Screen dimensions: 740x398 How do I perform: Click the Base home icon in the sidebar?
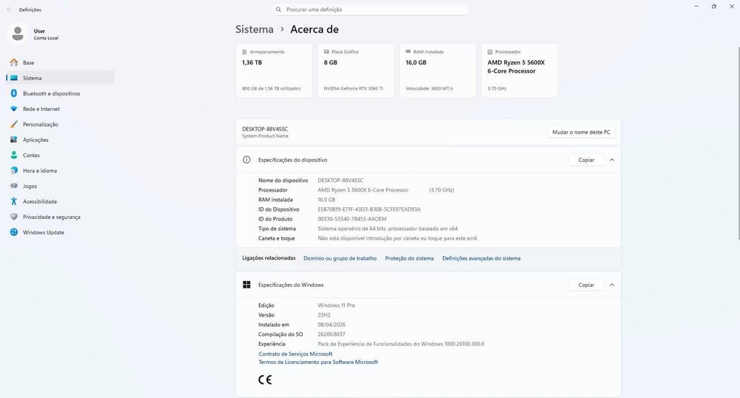[x=13, y=62]
